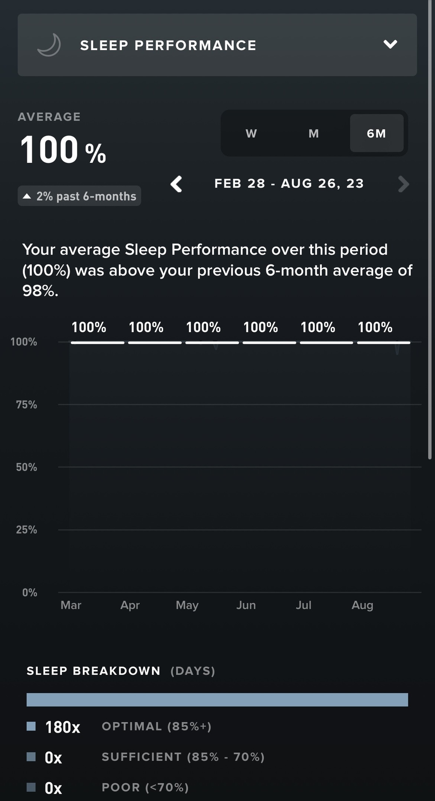Click the Mar segment 100% bar
Image resolution: width=435 pixels, height=801 pixels.
97,343
